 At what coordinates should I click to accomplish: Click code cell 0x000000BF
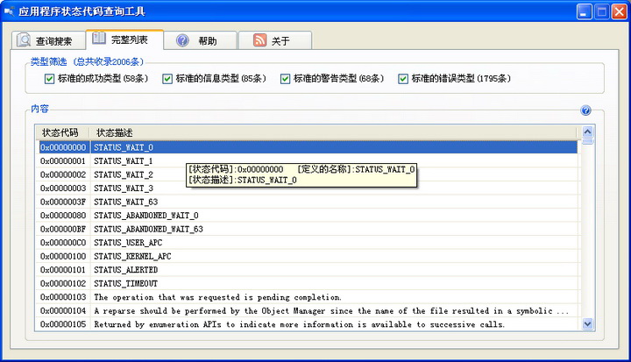63,229
